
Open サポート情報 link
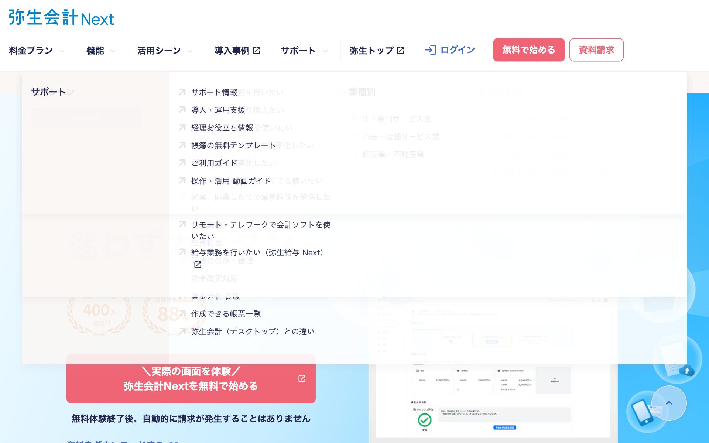[214, 92]
